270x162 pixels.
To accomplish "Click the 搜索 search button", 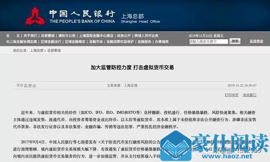I will click(x=235, y=41).
